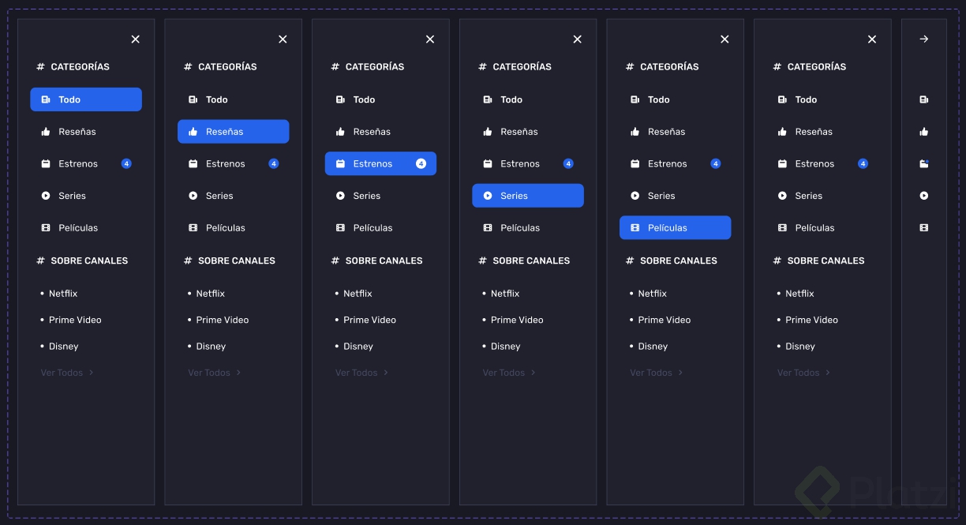Click the calendar icon in the collapsed sidebar
Viewport: 966px width, 525px height.
pos(924,164)
